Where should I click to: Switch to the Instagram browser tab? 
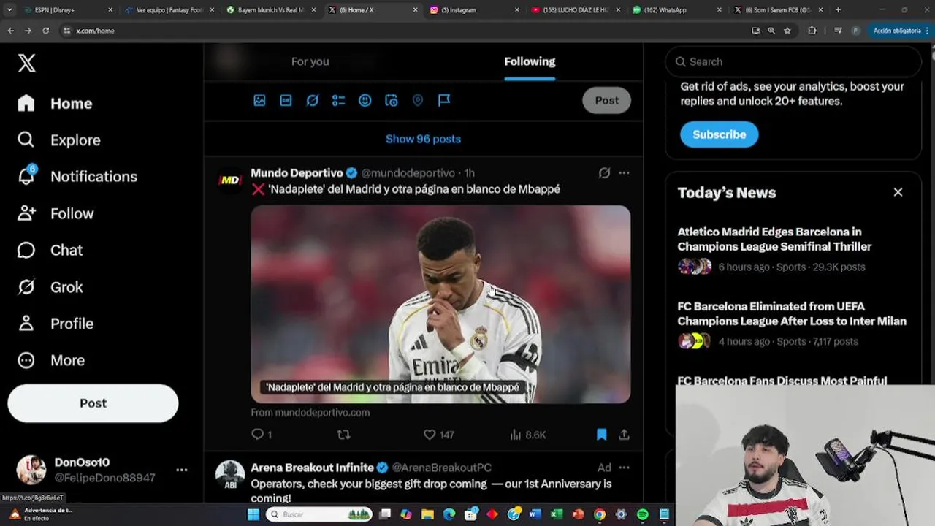point(473,10)
